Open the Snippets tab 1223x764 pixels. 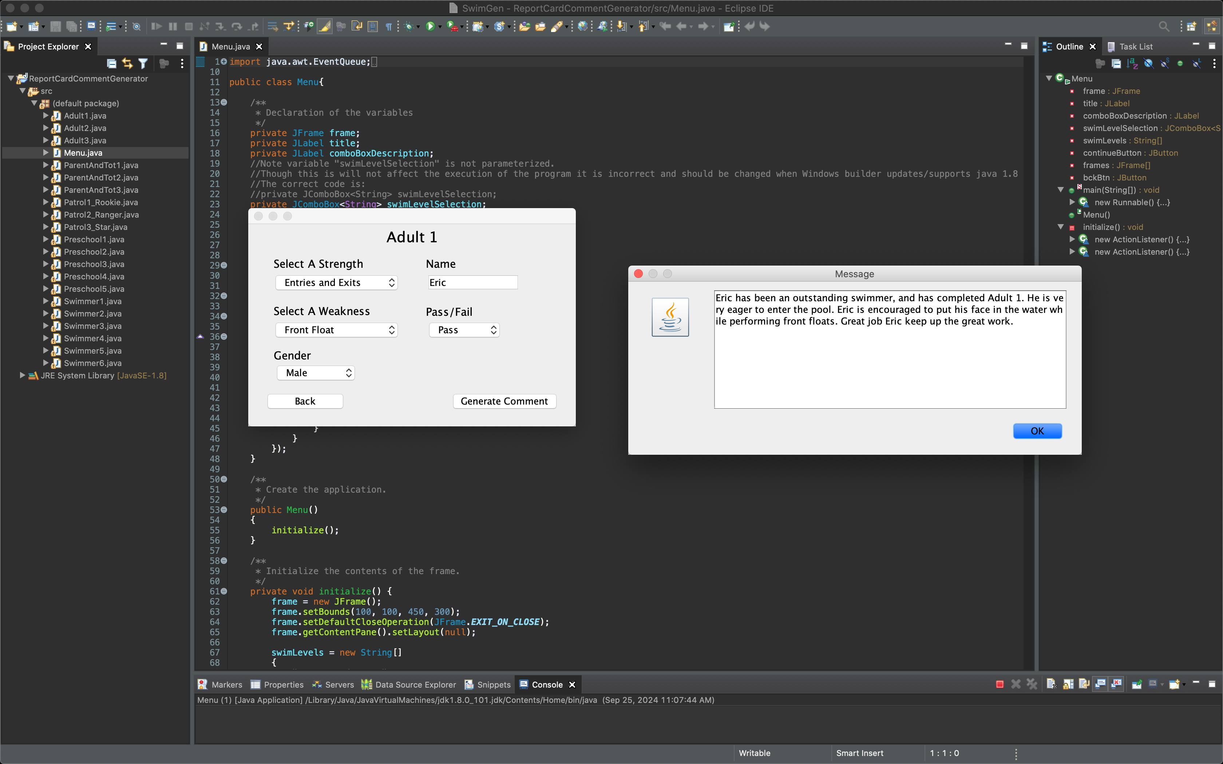click(488, 685)
